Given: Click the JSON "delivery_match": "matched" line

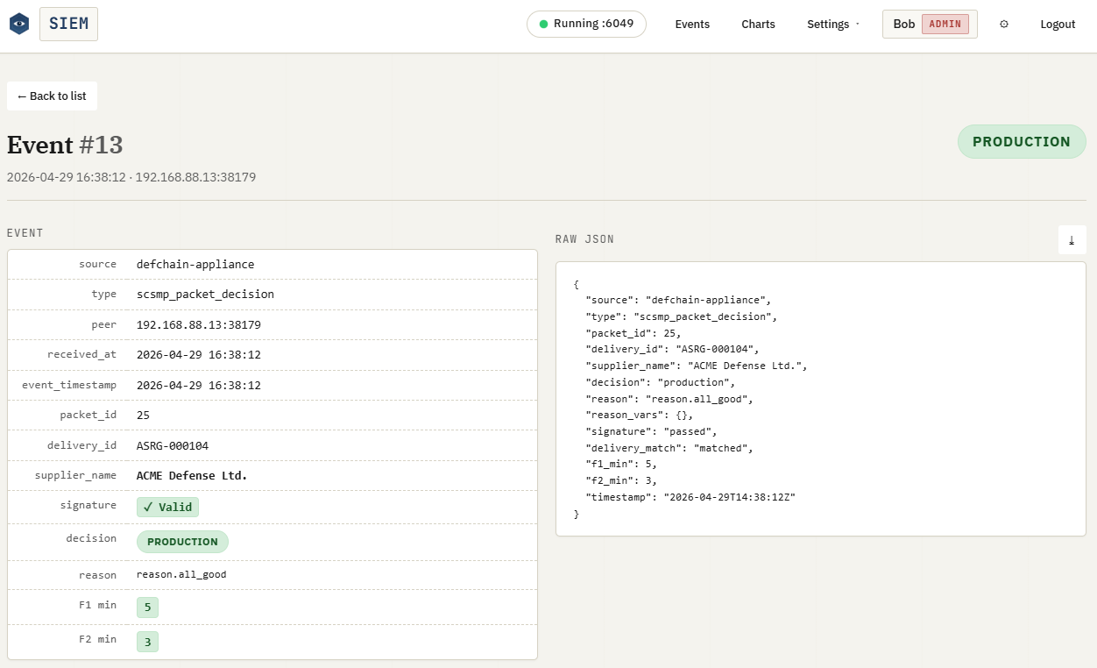Looking at the screenshot, I should coord(669,448).
